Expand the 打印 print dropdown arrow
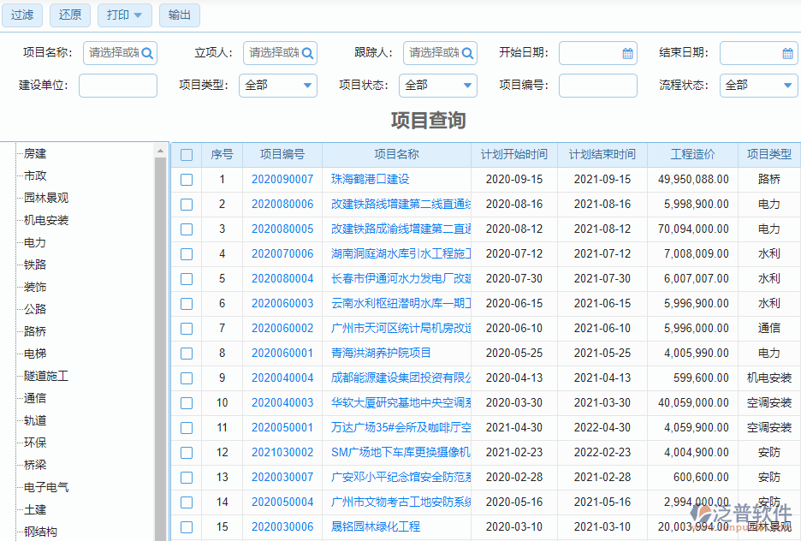Viewport: 801px width, 541px height. coord(139,15)
